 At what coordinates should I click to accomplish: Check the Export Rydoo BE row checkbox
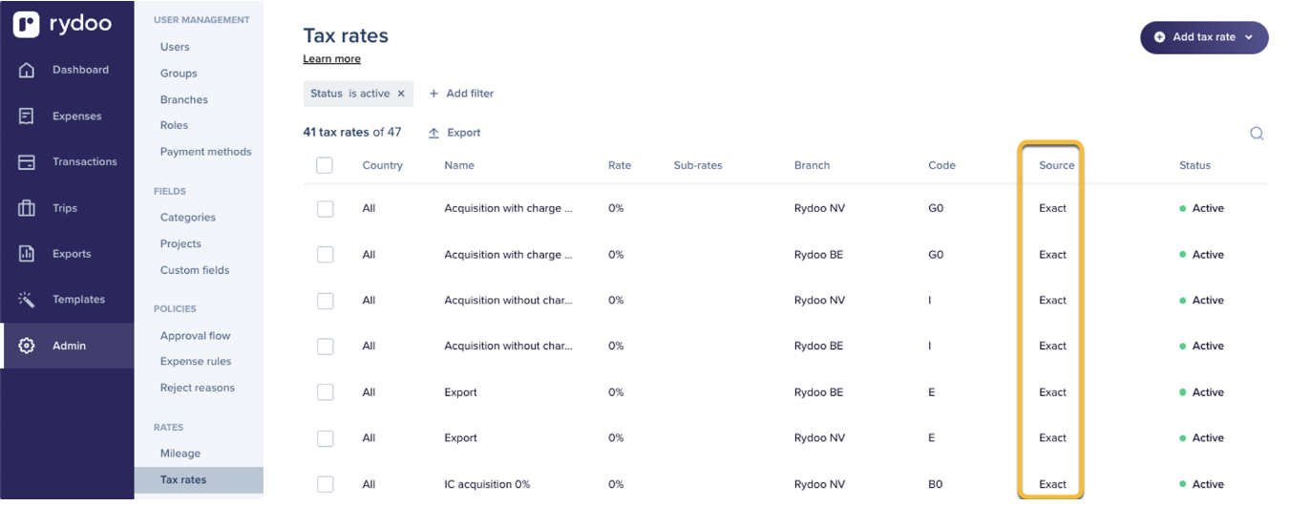coord(325,392)
